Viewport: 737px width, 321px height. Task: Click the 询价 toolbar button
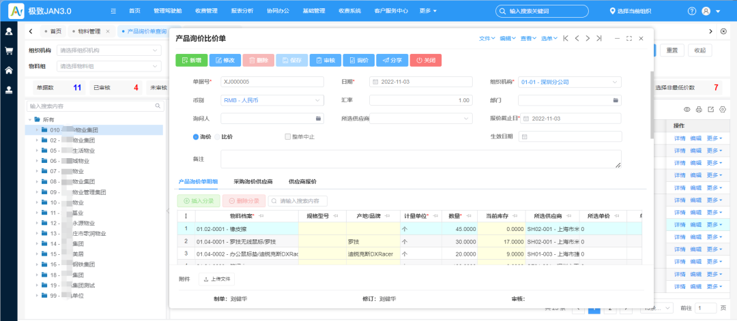pyautogui.click(x=359, y=60)
